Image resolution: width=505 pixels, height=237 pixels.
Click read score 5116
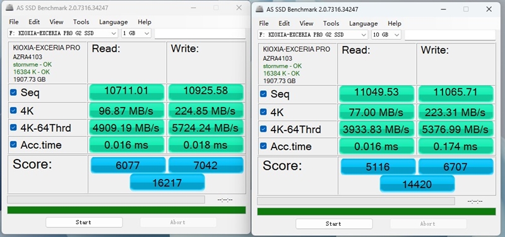[378, 167]
